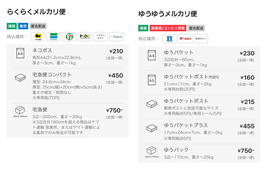Click the メルカリポスト drop-off icon
This screenshot has width=267, height=170.
(101, 37)
